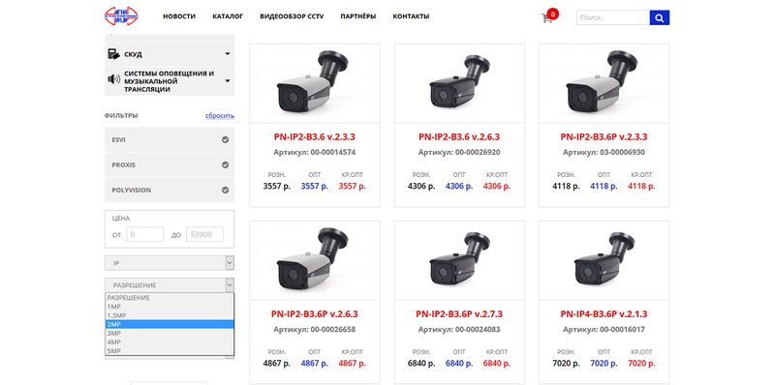Open ВИДЕООБЗОР CCTV menu item
The height and width of the screenshot is (385, 775).
[x=292, y=16]
